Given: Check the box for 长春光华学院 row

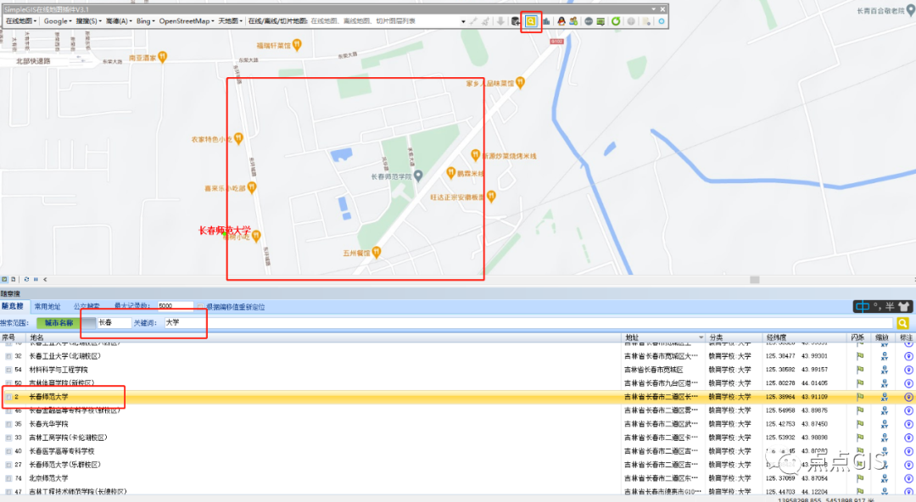Looking at the screenshot, I should click(x=8, y=424).
